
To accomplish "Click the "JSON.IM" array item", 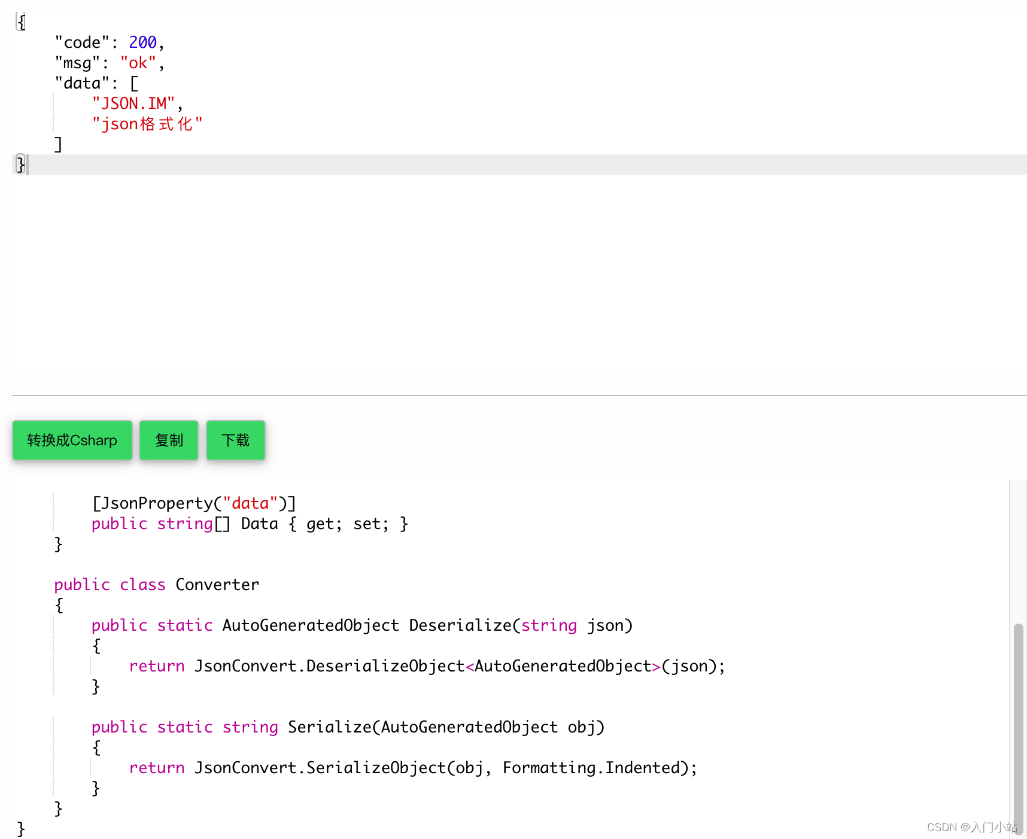I will coord(133,104).
